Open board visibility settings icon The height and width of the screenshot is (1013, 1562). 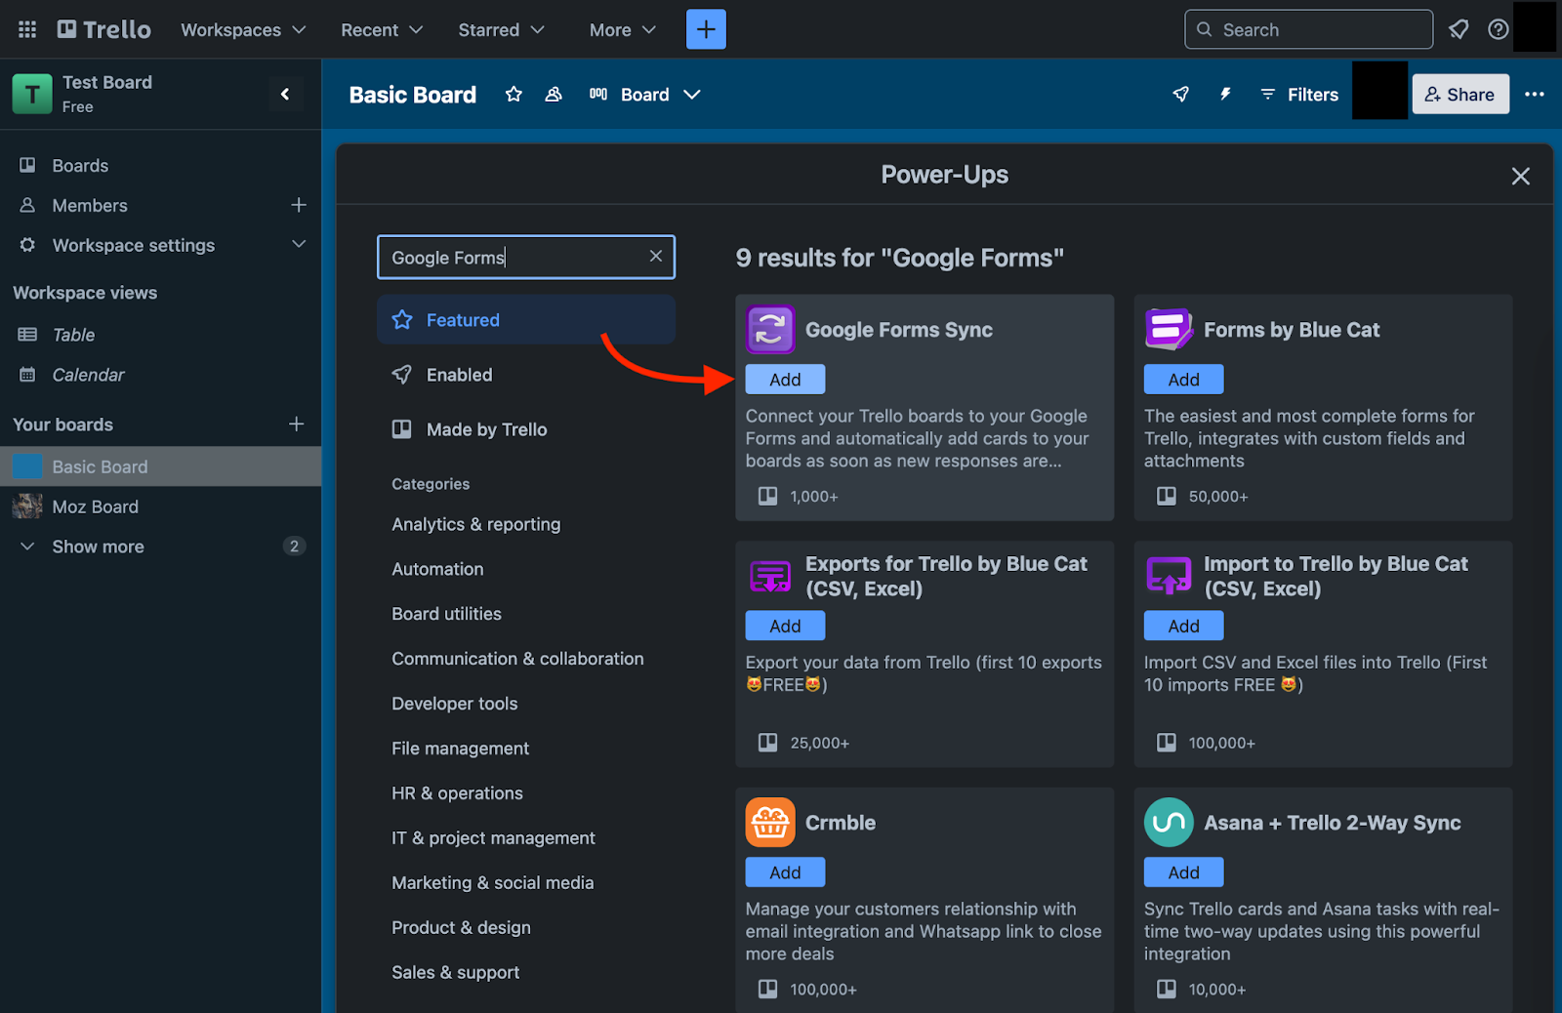coord(554,95)
